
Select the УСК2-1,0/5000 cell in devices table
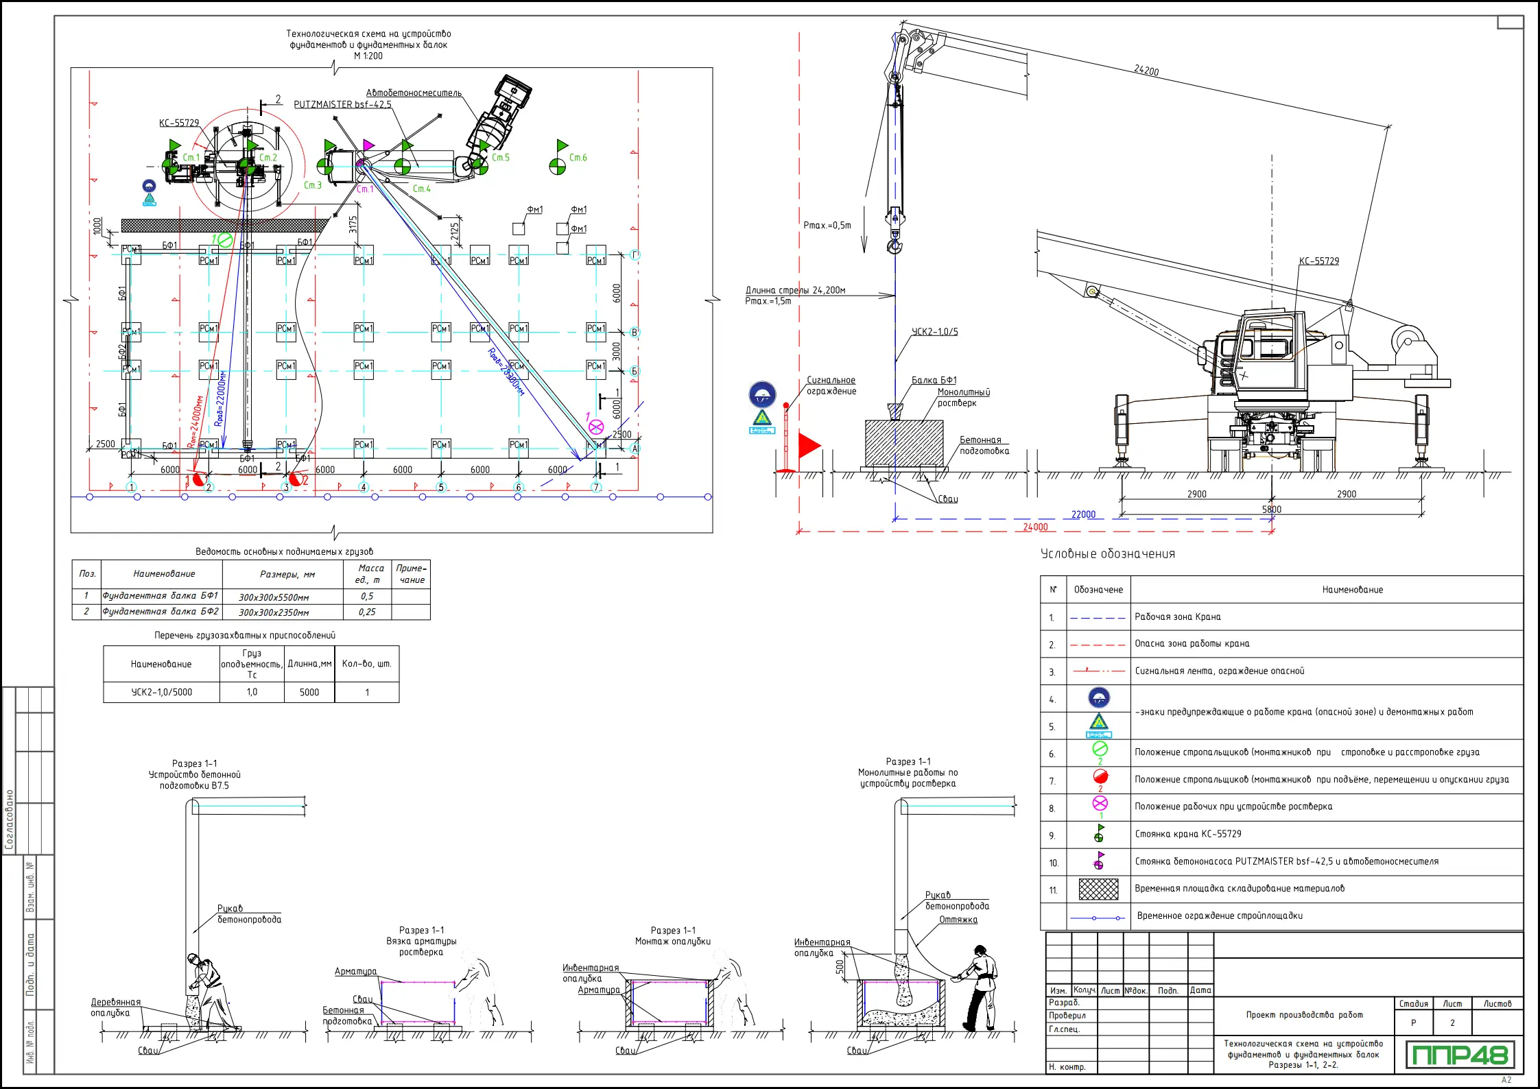[162, 692]
